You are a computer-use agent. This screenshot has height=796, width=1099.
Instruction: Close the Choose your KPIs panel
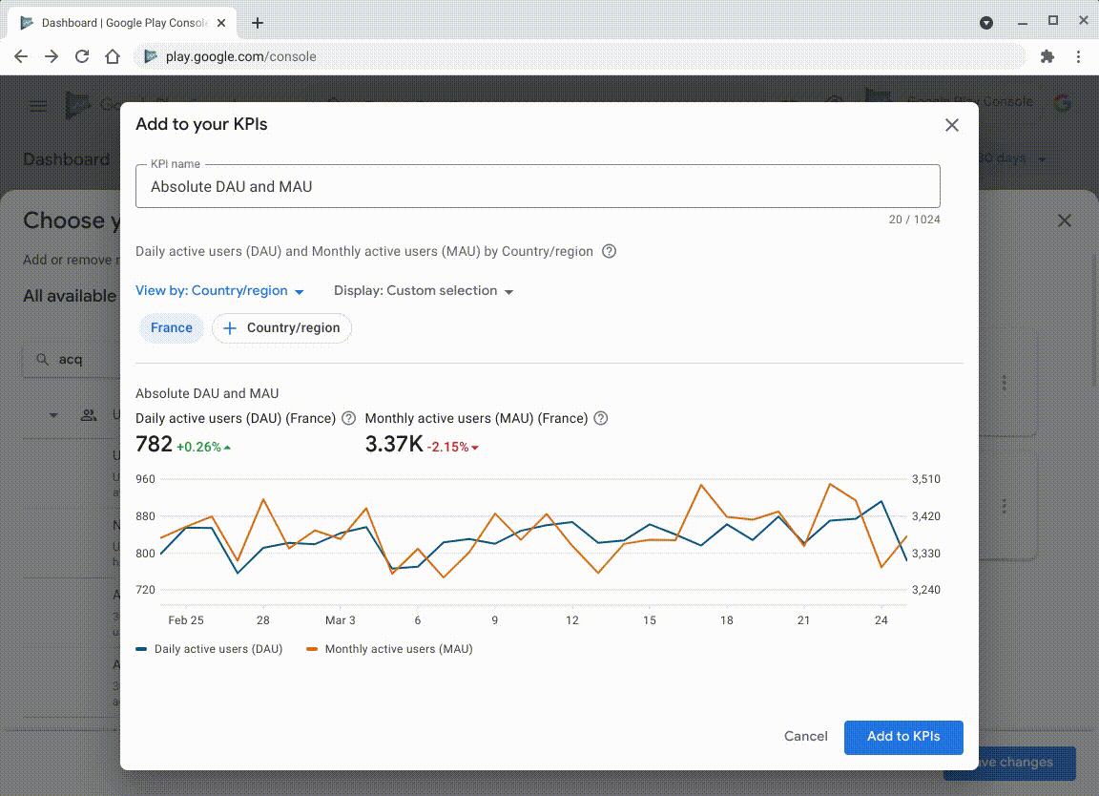point(1064,220)
